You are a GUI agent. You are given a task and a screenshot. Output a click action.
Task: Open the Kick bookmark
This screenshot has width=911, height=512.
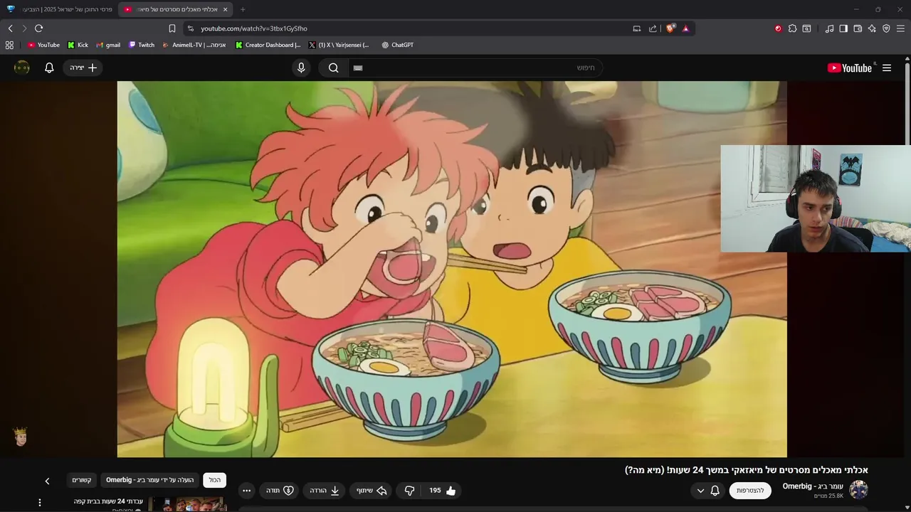pos(78,45)
